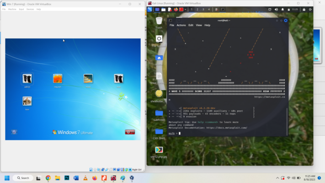Click the terminal vertical scrollbar
The height and width of the screenshot is (183, 325).
(x=287, y=121)
